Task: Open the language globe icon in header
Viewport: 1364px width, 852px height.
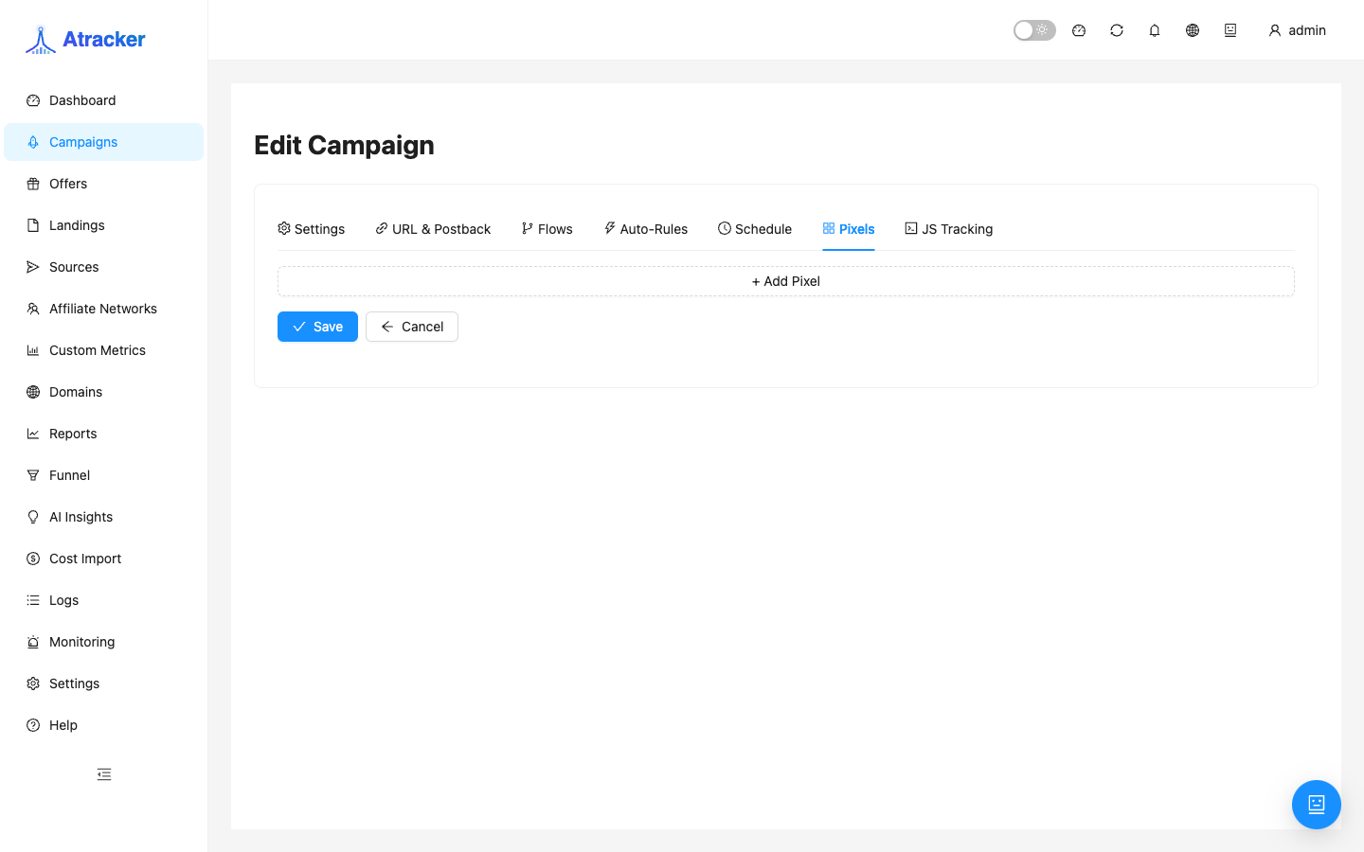Action: click(1193, 30)
